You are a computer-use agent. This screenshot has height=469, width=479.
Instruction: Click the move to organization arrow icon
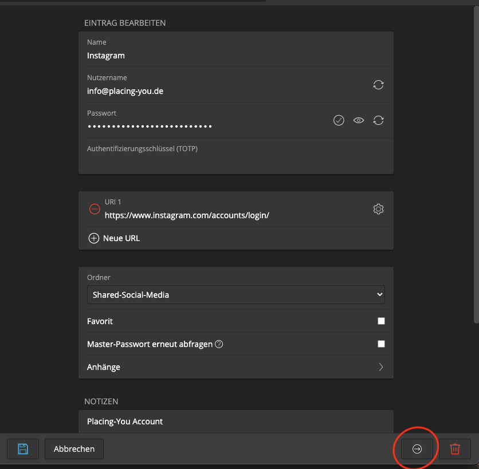click(x=417, y=450)
